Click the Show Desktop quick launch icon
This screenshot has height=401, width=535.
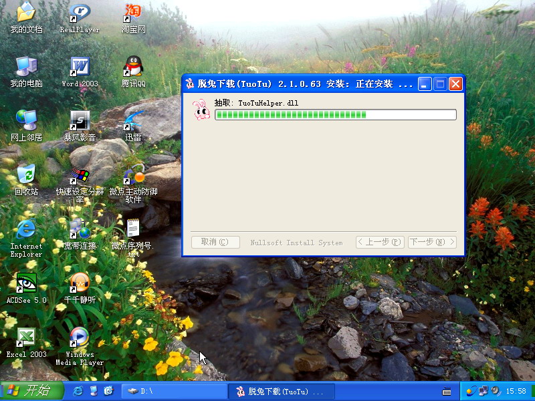93,391
